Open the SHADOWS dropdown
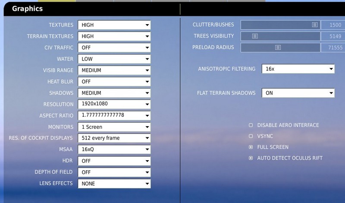345x203 pixels. coord(114,93)
